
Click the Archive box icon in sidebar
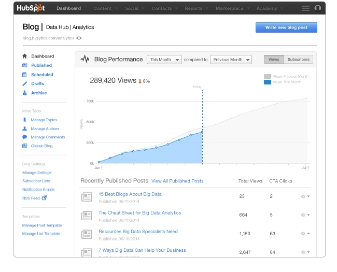click(25, 93)
